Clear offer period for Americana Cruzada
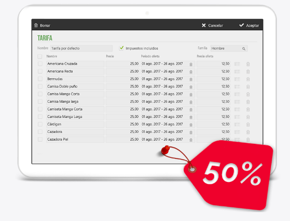290x221 pixels. (x=191, y=65)
